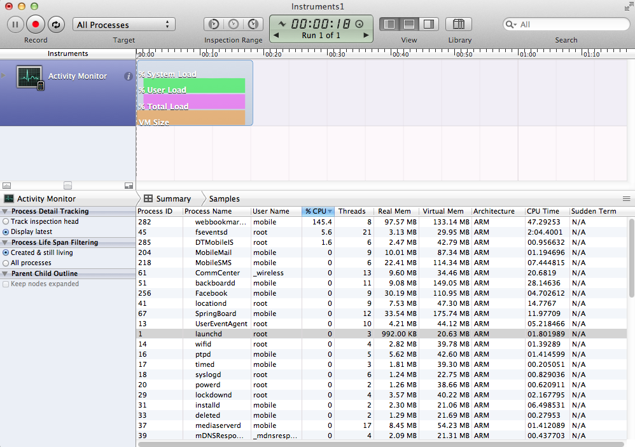Go to next run arrow
The image size is (635, 447).
tap(366, 35)
